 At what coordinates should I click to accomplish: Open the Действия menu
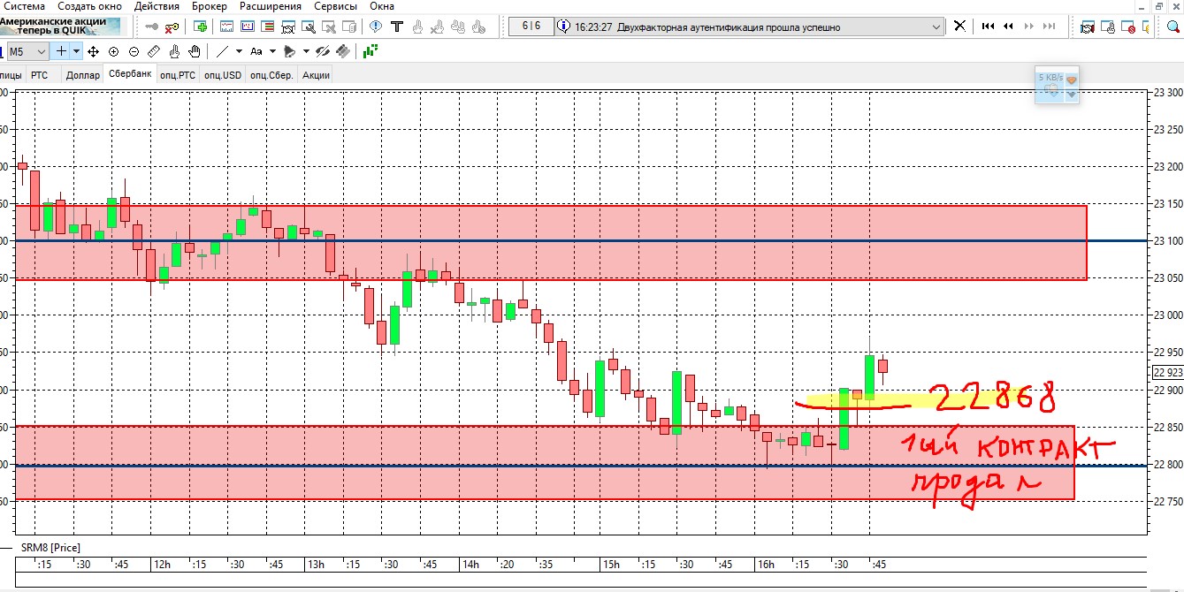(157, 6)
